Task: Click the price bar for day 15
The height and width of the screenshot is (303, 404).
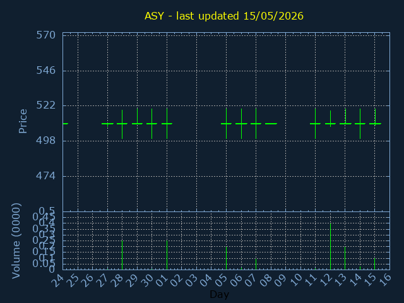Action: tap(375, 116)
